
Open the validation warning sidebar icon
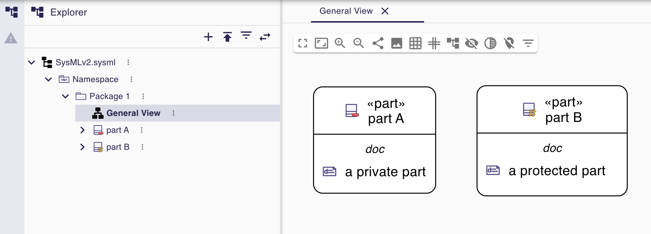pyautogui.click(x=11, y=38)
